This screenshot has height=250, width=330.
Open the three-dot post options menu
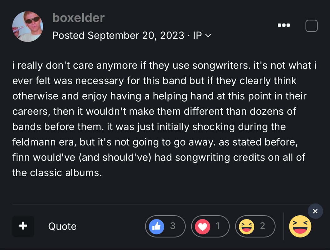coord(284,25)
